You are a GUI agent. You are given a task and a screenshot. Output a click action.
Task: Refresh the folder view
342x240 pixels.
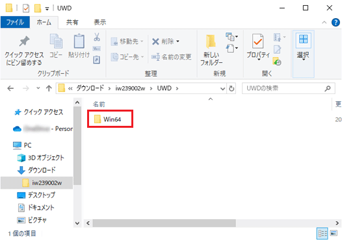tap(231, 89)
